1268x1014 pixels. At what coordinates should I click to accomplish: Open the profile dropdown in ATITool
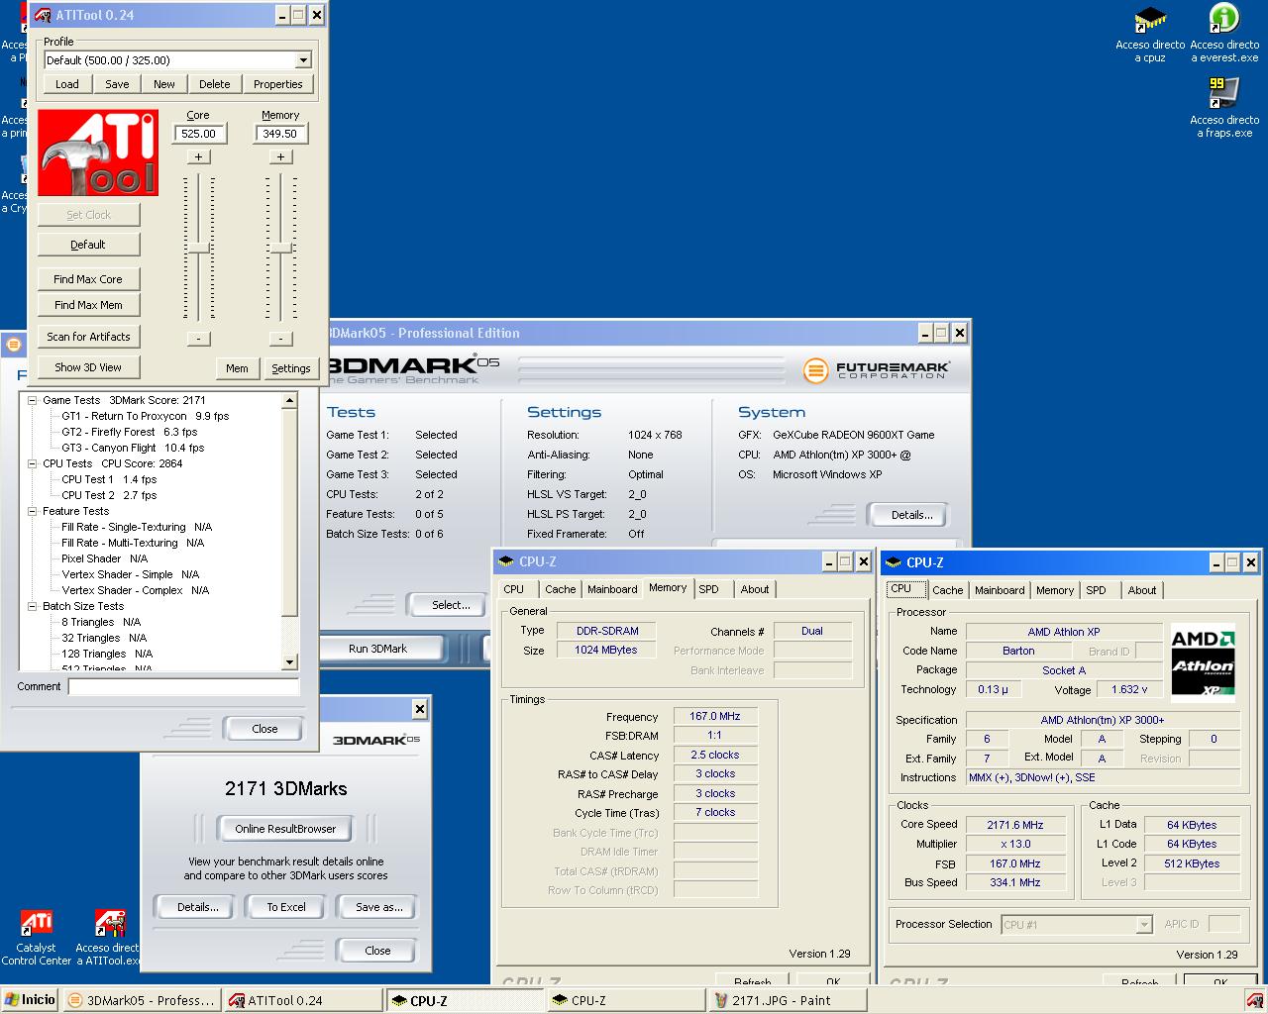pos(303,60)
